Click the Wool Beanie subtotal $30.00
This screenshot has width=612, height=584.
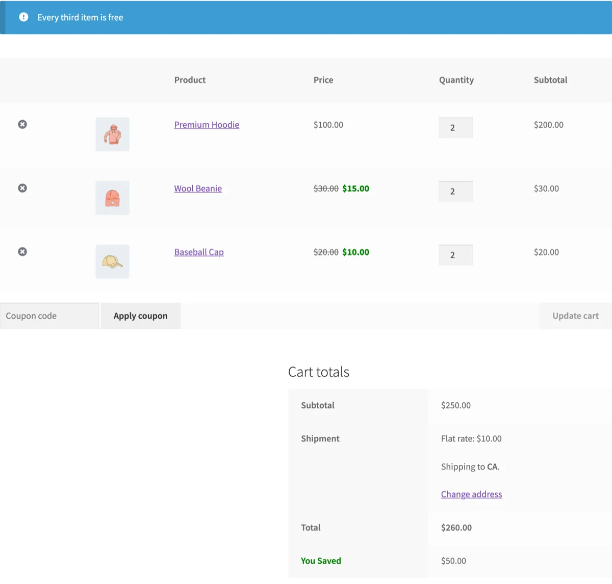tap(546, 188)
